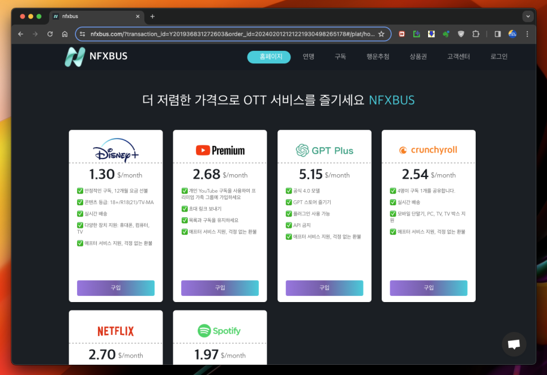This screenshot has height=375, width=547.
Task: Click the '플러그인 사용 가능' feature text
Action: click(x=311, y=214)
